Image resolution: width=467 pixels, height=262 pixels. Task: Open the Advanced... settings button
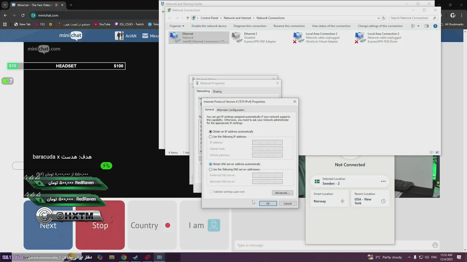pyautogui.click(x=282, y=193)
